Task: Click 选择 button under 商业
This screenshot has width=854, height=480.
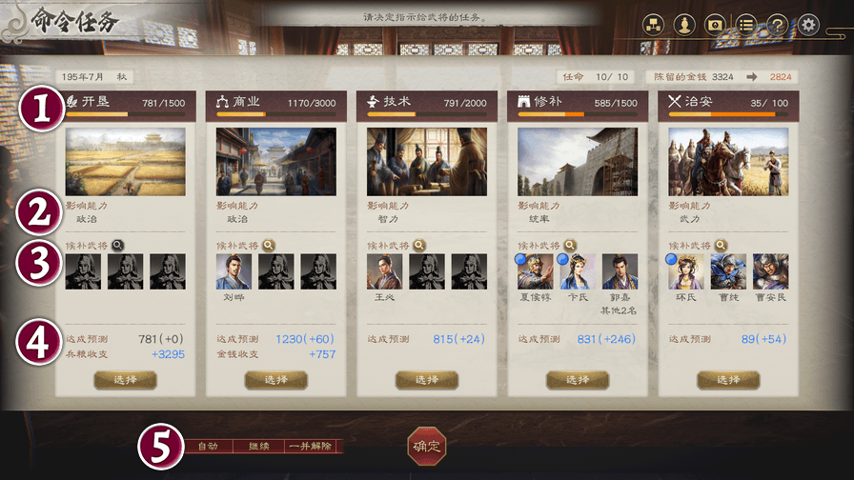Action: pyautogui.click(x=276, y=380)
